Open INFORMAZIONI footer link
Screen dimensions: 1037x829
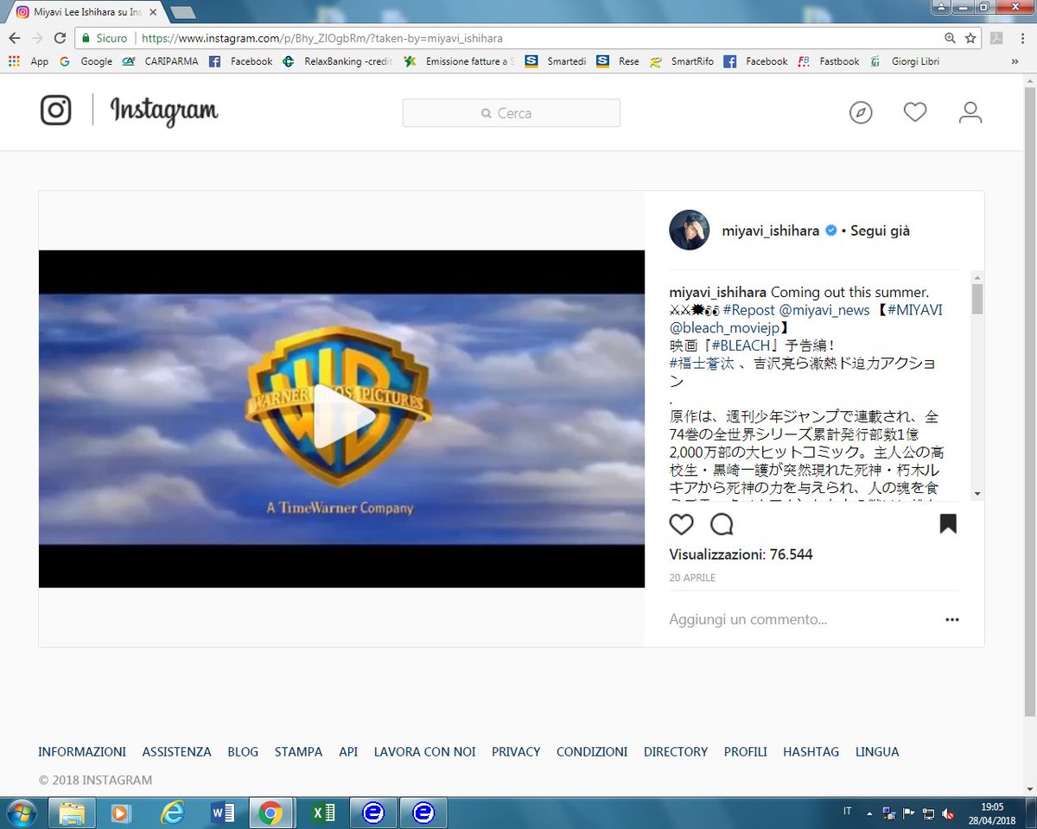[x=82, y=752]
